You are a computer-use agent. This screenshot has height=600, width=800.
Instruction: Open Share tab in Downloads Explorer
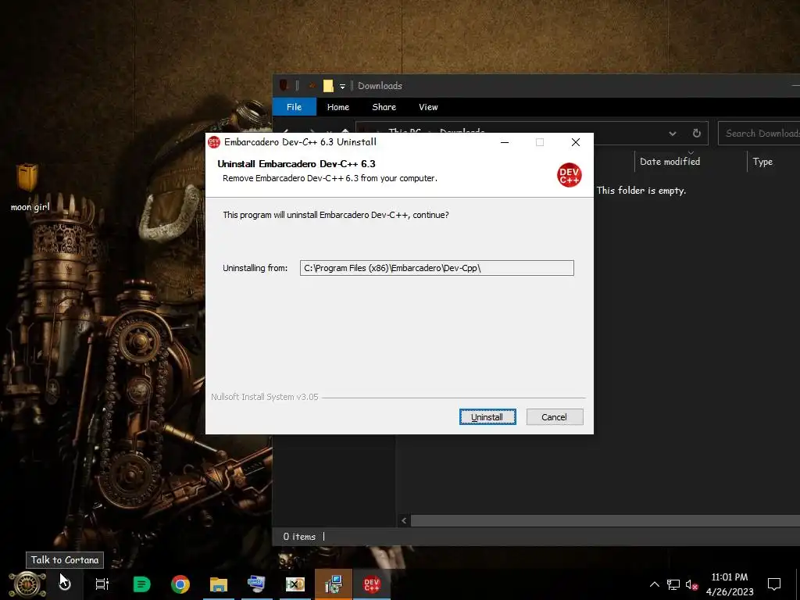click(384, 106)
